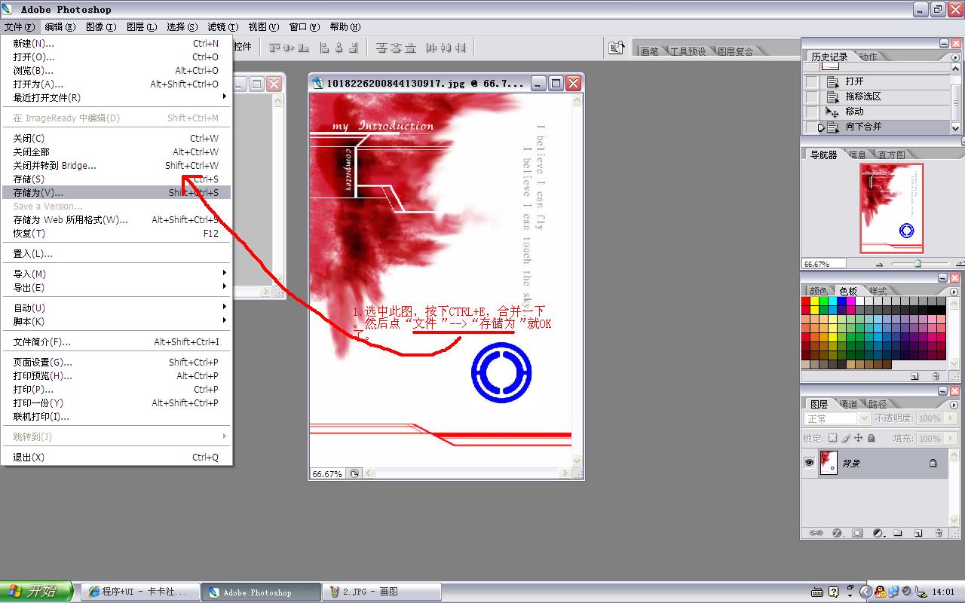The width and height of the screenshot is (965, 603).
Task: Choose 打开(O)... from the File menu
Action: (117, 57)
